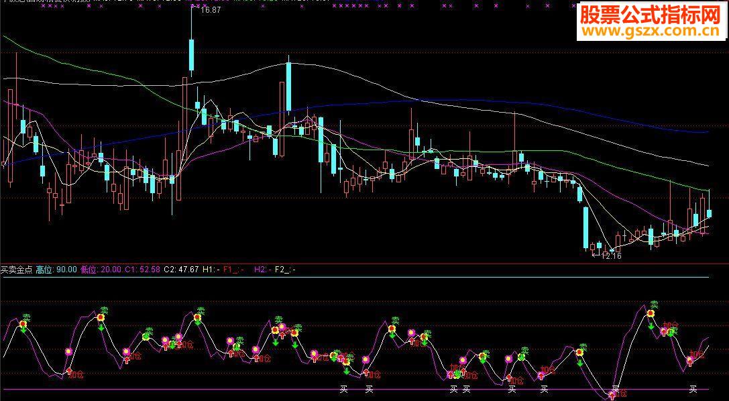Select the C1: 52.58 readout
The height and width of the screenshot is (401, 729).
point(142,270)
